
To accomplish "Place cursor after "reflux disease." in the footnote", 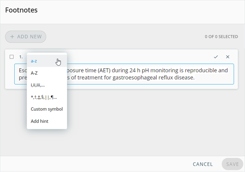I will 195,78.
